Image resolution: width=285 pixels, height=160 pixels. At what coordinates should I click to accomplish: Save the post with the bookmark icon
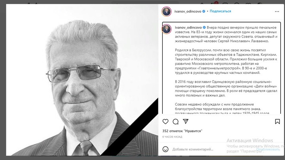277,122
